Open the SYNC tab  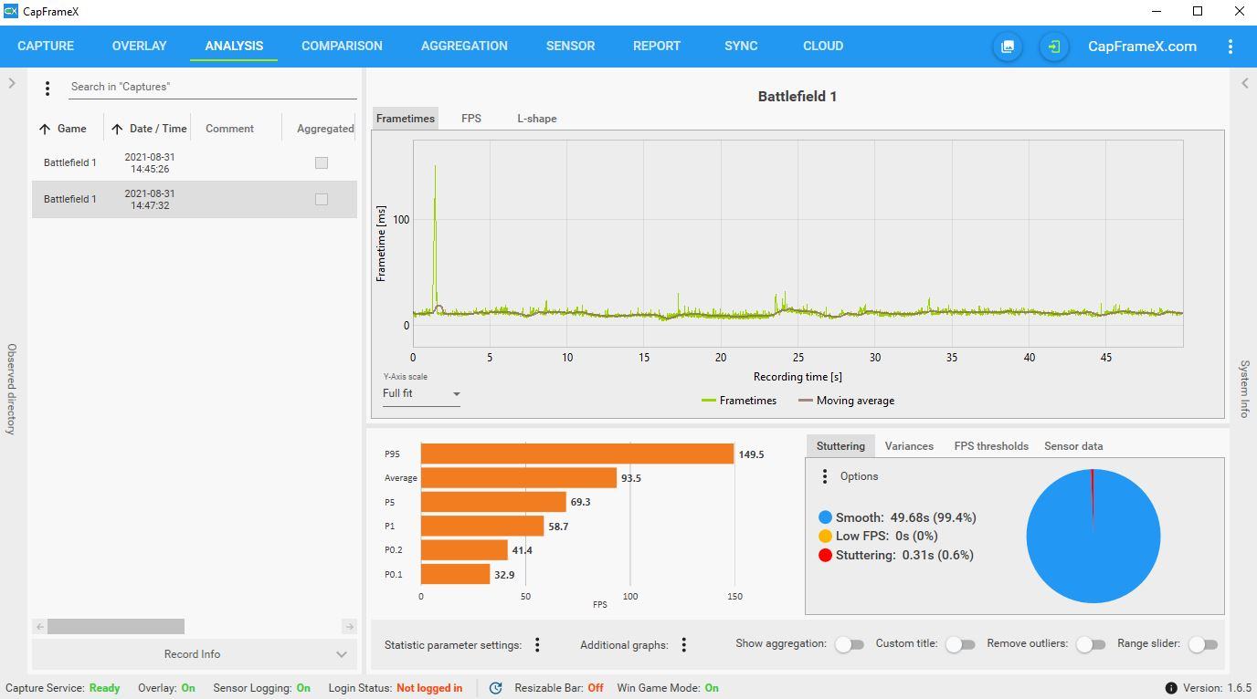click(x=741, y=46)
